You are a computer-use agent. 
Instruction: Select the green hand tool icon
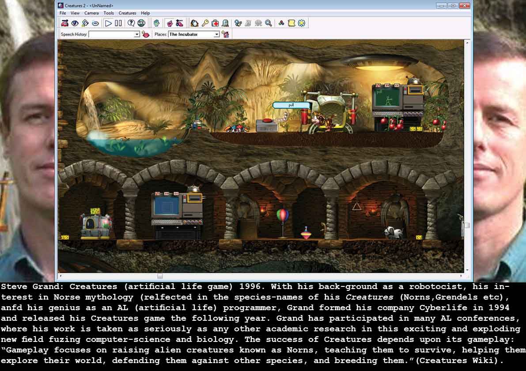pos(156,23)
